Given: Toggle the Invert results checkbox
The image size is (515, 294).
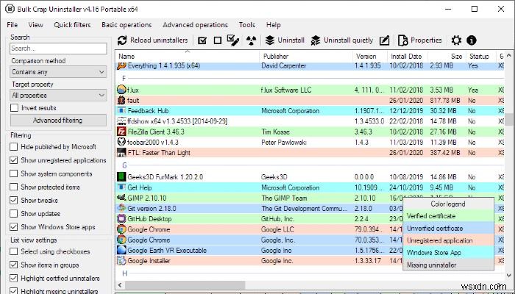Looking at the screenshot, I should (x=14, y=107).
